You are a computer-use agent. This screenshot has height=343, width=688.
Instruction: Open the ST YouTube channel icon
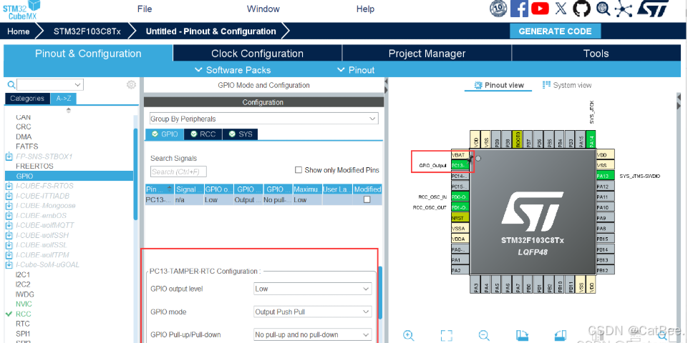[540, 9]
